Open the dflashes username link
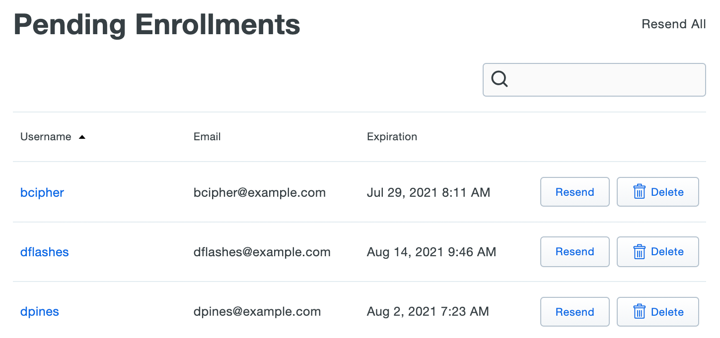The image size is (720, 338). click(x=44, y=252)
